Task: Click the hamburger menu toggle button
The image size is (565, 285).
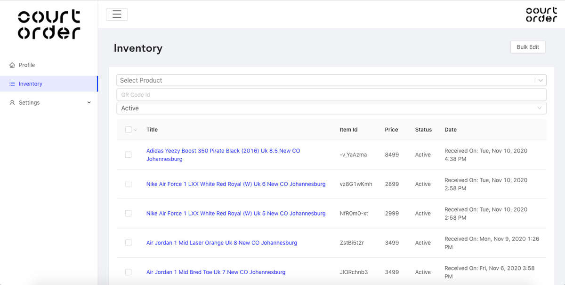Action: click(117, 14)
